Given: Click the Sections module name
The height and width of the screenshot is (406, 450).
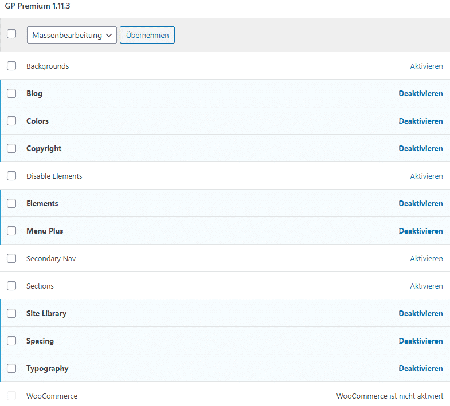Looking at the screenshot, I should 40,286.
